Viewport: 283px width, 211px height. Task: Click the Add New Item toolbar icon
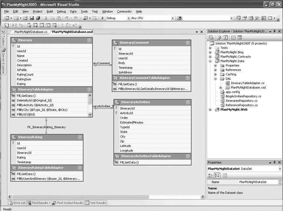click(x=16, y=18)
